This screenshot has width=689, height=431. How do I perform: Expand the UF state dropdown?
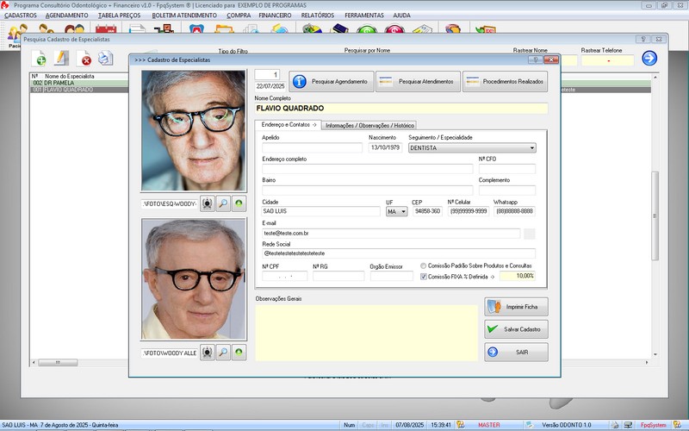[403, 211]
